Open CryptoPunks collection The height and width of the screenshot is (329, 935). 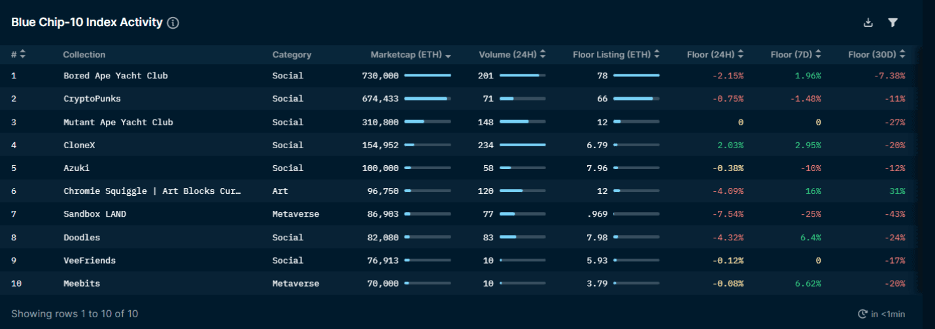(92, 99)
